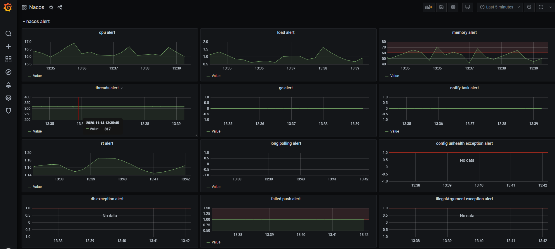Open the cpu alert panel title

[107, 32]
